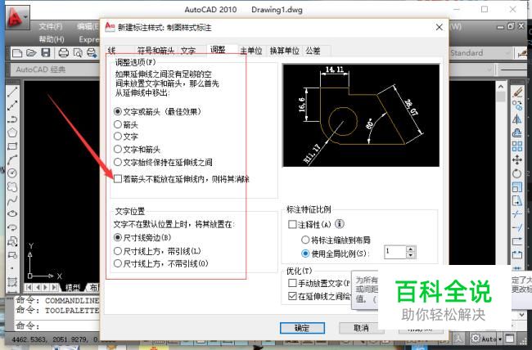Enable the 注释性(A) checkbox
This screenshot has width=532, height=350.
pos(292,224)
